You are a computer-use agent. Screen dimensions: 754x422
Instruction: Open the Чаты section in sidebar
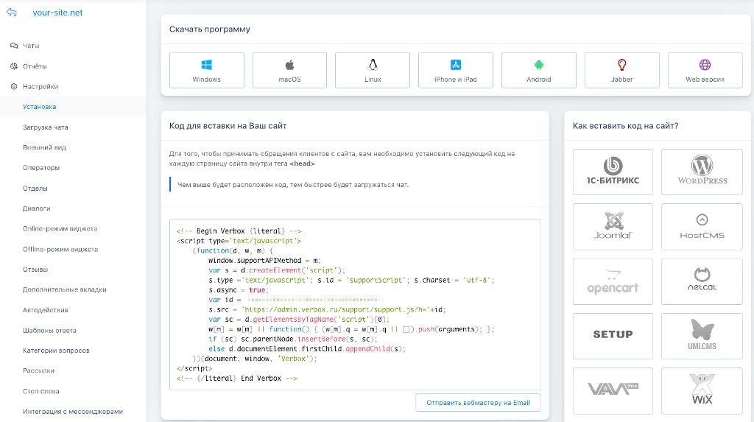[31, 46]
